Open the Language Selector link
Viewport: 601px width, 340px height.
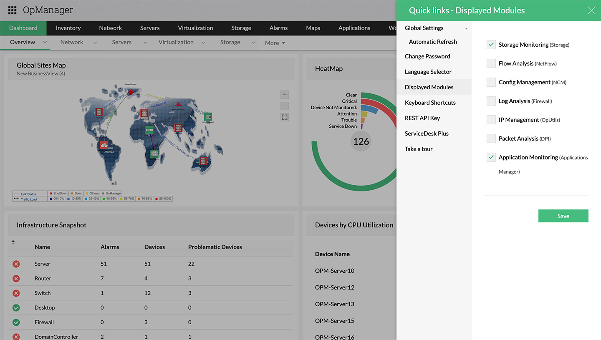point(428,72)
